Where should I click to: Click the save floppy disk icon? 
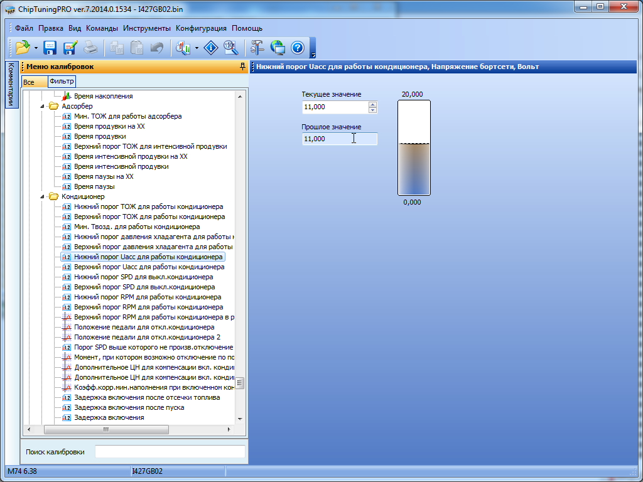pos(50,48)
